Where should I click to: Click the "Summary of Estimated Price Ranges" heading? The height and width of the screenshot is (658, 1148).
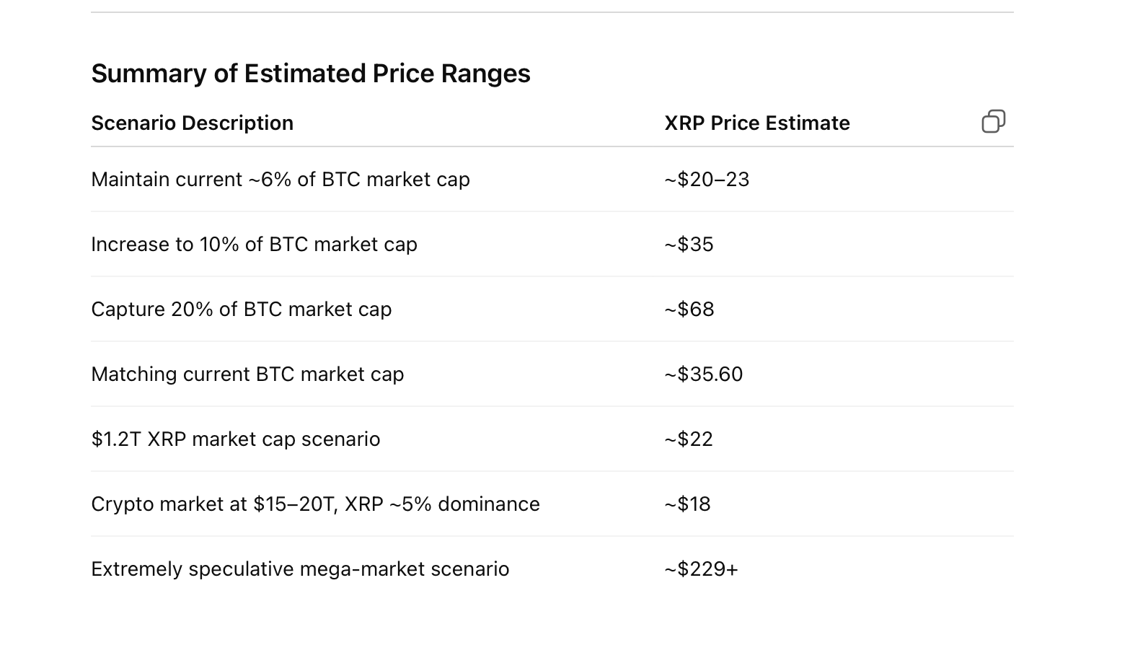[x=310, y=74]
